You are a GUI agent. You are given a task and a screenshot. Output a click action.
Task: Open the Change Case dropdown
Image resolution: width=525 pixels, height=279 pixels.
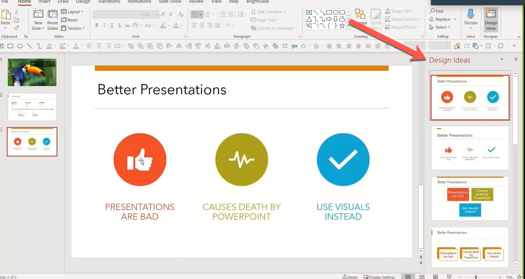pyautogui.click(x=149, y=25)
